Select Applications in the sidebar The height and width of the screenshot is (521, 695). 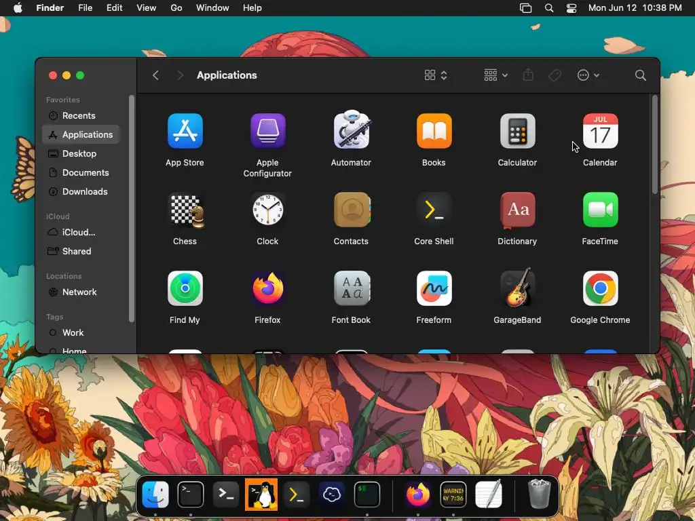tap(81, 135)
